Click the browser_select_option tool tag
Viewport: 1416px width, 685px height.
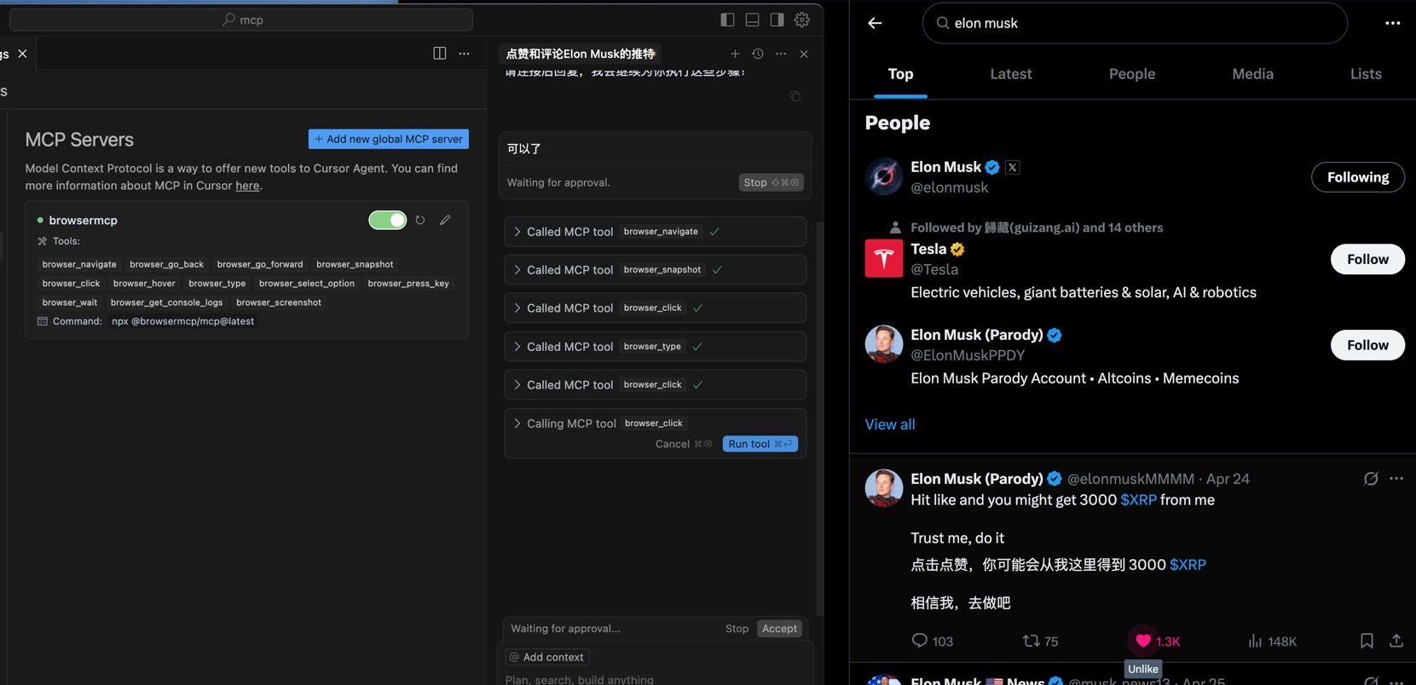click(x=307, y=284)
